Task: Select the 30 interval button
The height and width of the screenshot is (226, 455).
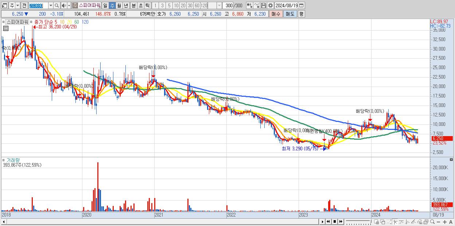Action: click(x=190, y=5)
